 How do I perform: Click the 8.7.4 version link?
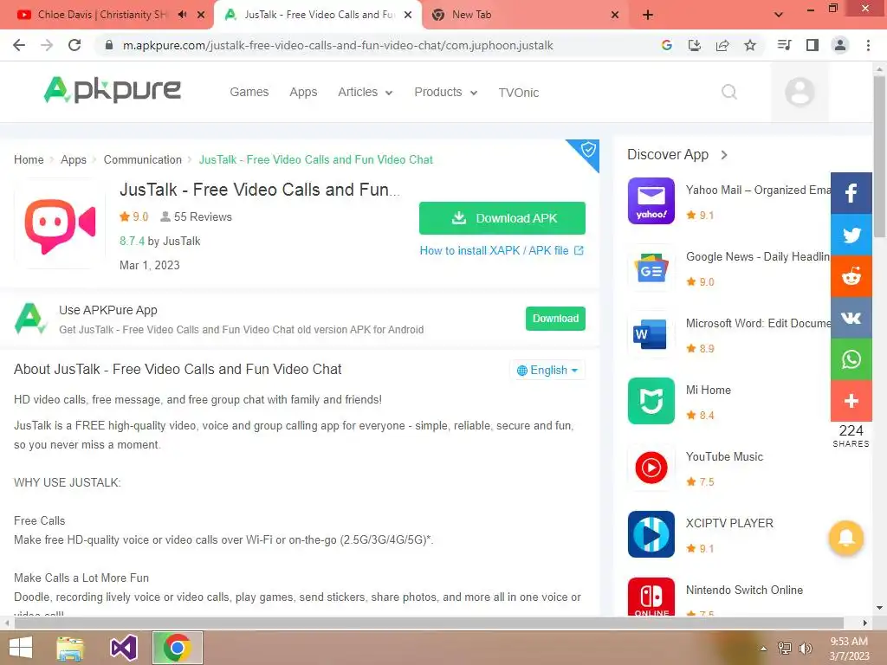[132, 241]
